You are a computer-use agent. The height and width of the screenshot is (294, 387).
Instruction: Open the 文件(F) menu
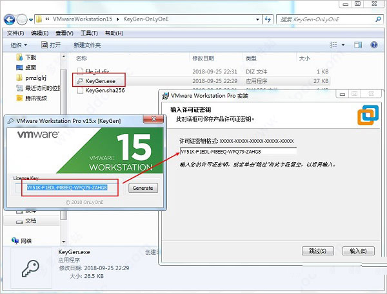pos(15,33)
